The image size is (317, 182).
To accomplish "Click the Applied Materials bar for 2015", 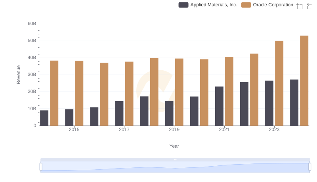I will tap(69, 118).
